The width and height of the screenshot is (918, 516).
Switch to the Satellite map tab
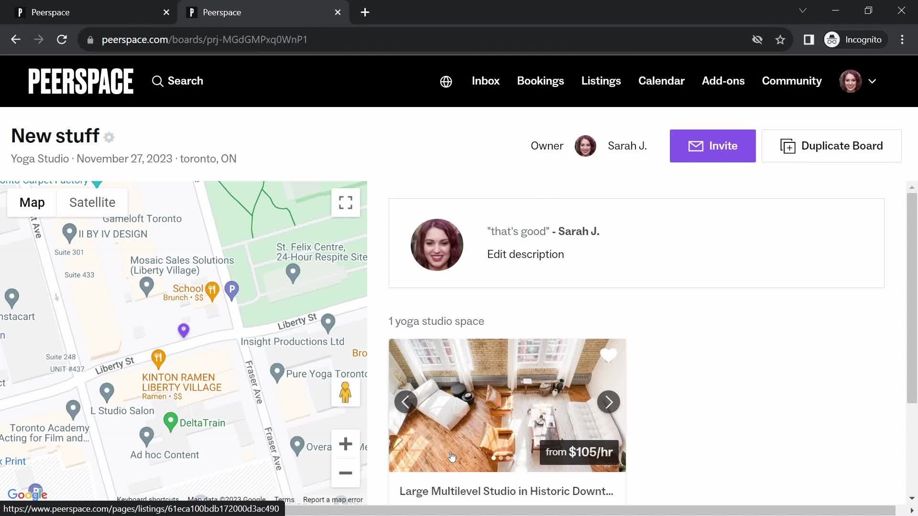coord(92,202)
